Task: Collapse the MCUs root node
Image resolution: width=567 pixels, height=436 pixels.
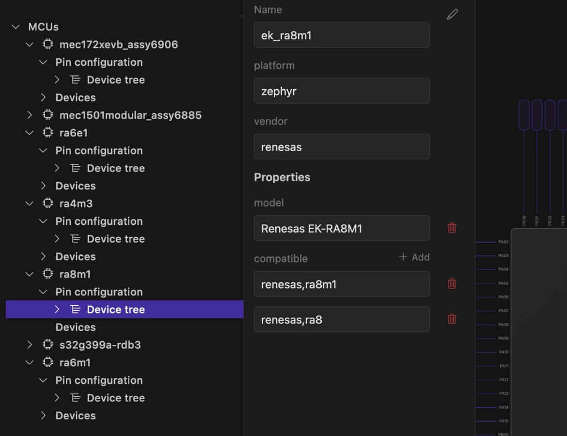Action: click(16, 27)
